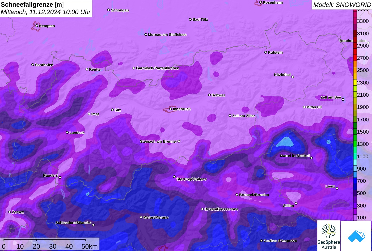Click the Zernez location dot
Viewport: 372px width, 251px height.
tap(10, 212)
